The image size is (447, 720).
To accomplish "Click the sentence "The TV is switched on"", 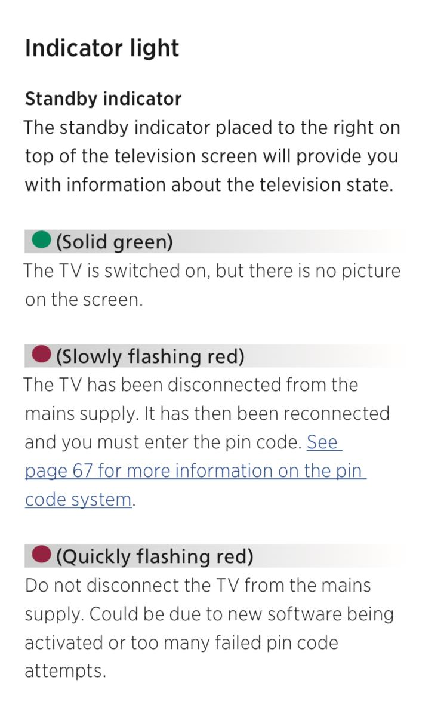I will pyautogui.click(x=116, y=271).
